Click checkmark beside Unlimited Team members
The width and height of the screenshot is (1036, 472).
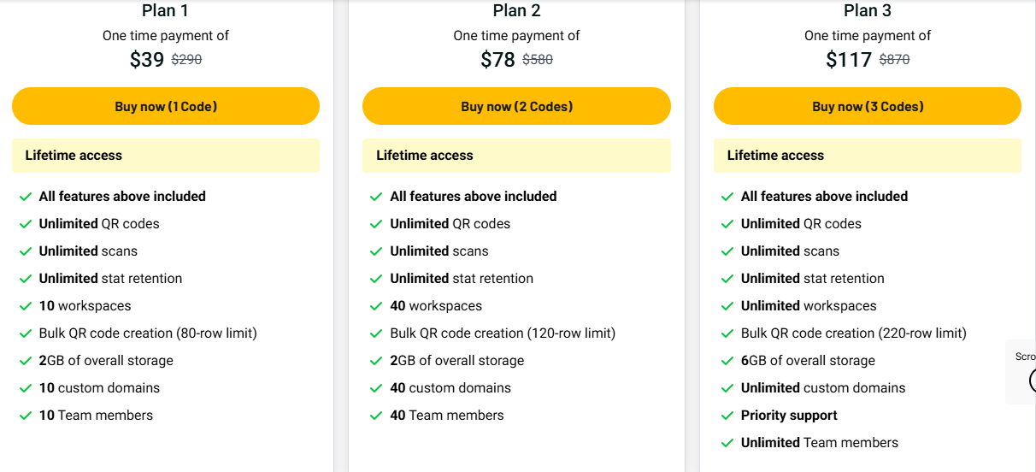coord(727,443)
